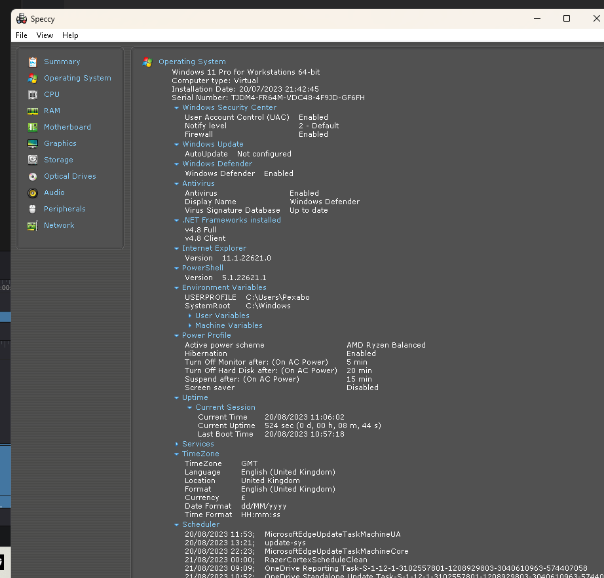604x578 pixels.
Task: Collapse the Power Profile section
Action: tap(176, 336)
